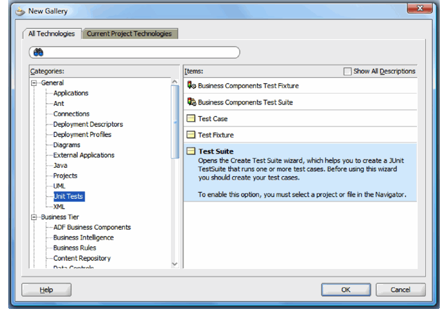Click the Test Case item icon
Screen dimensions: 448x322
191,118
